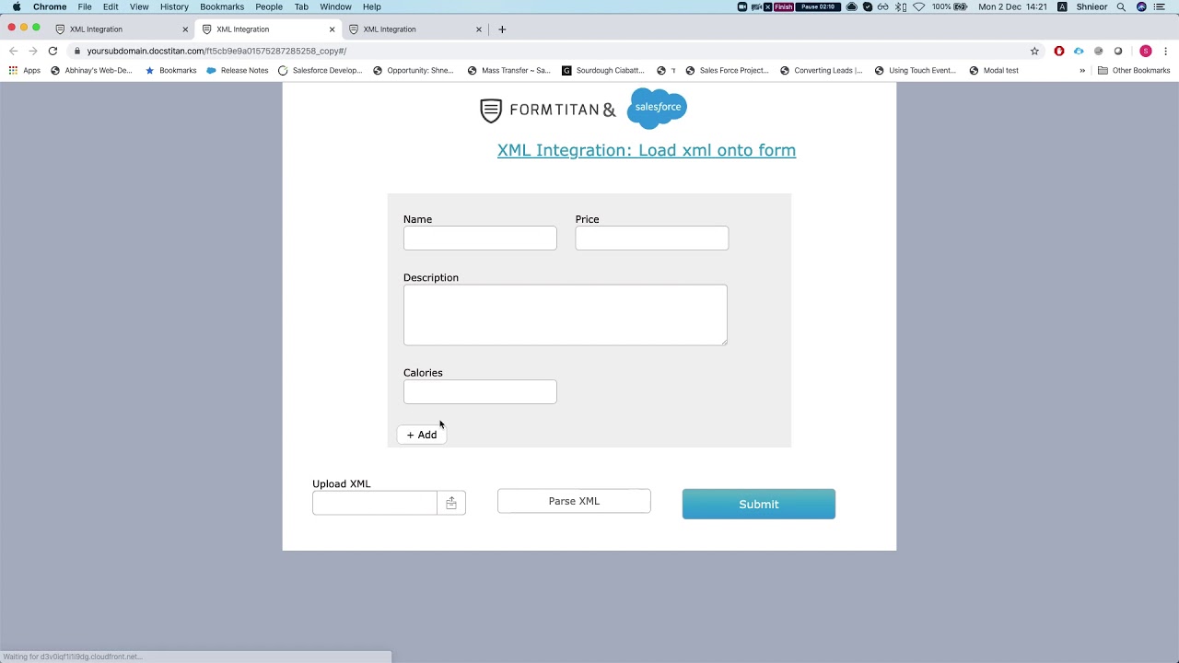This screenshot has height=663, width=1179.
Task: Open the Opportunity: Shne... bookmark
Action: click(x=414, y=70)
